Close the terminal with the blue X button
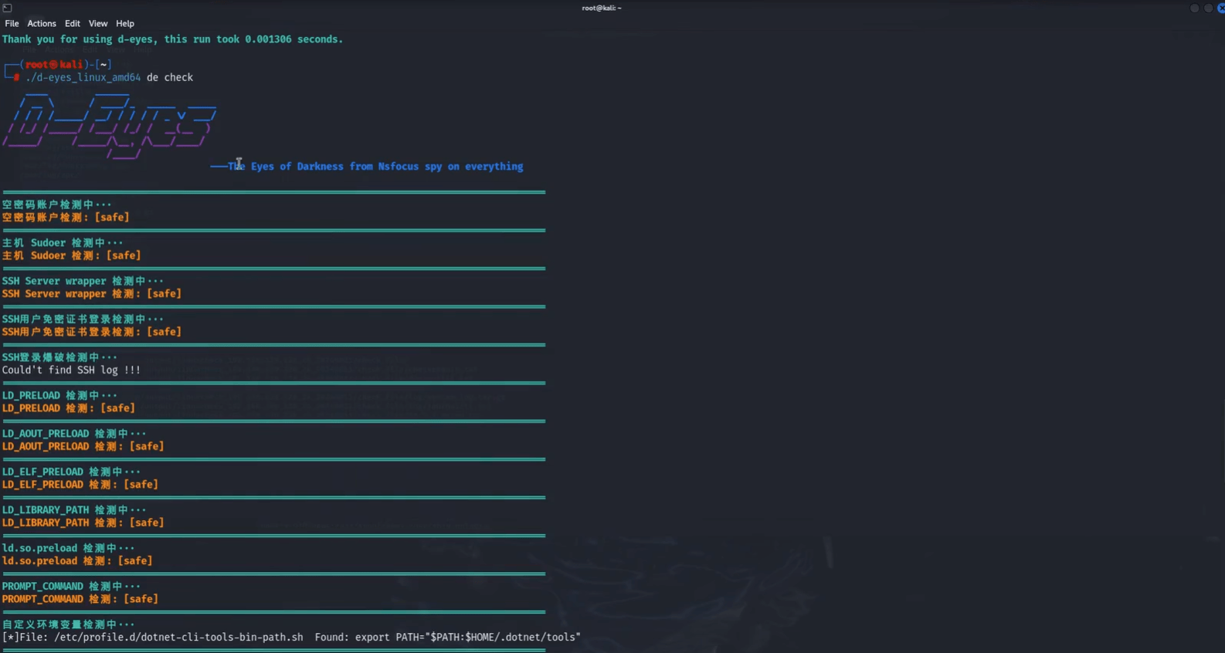Image resolution: width=1225 pixels, height=653 pixels. [x=1220, y=8]
